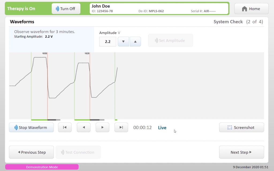
Task: Click the System Check (2 of 4) label
Action: point(238,22)
